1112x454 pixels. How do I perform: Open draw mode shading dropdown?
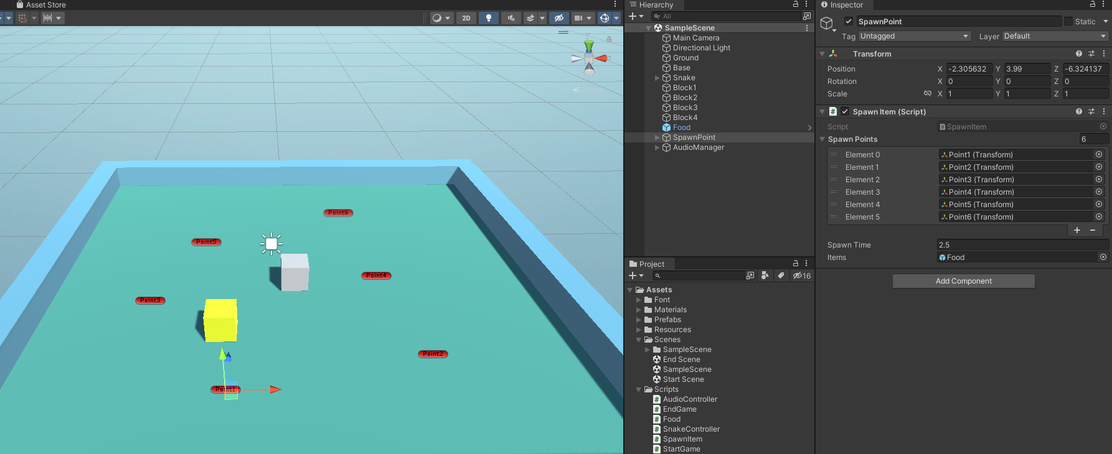441,18
